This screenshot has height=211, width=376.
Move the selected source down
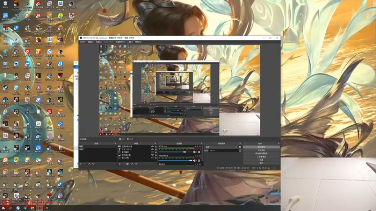(136, 164)
